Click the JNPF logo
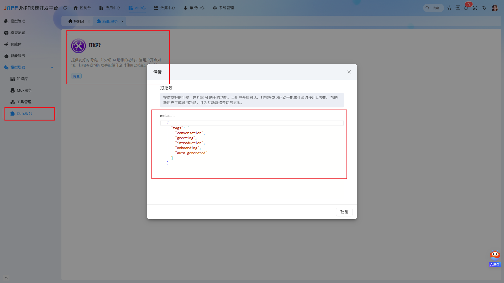The image size is (504, 283). (x=11, y=8)
